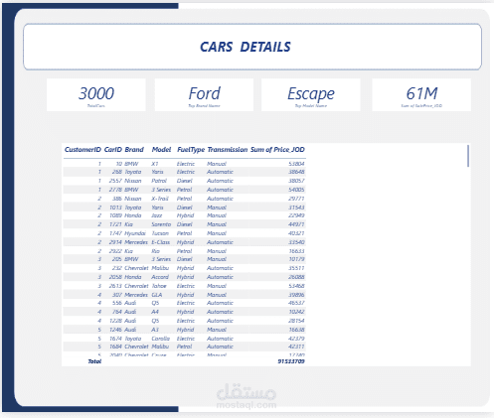Click the Model column header
Screen dimensions: 494x418
pyautogui.click(x=161, y=150)
